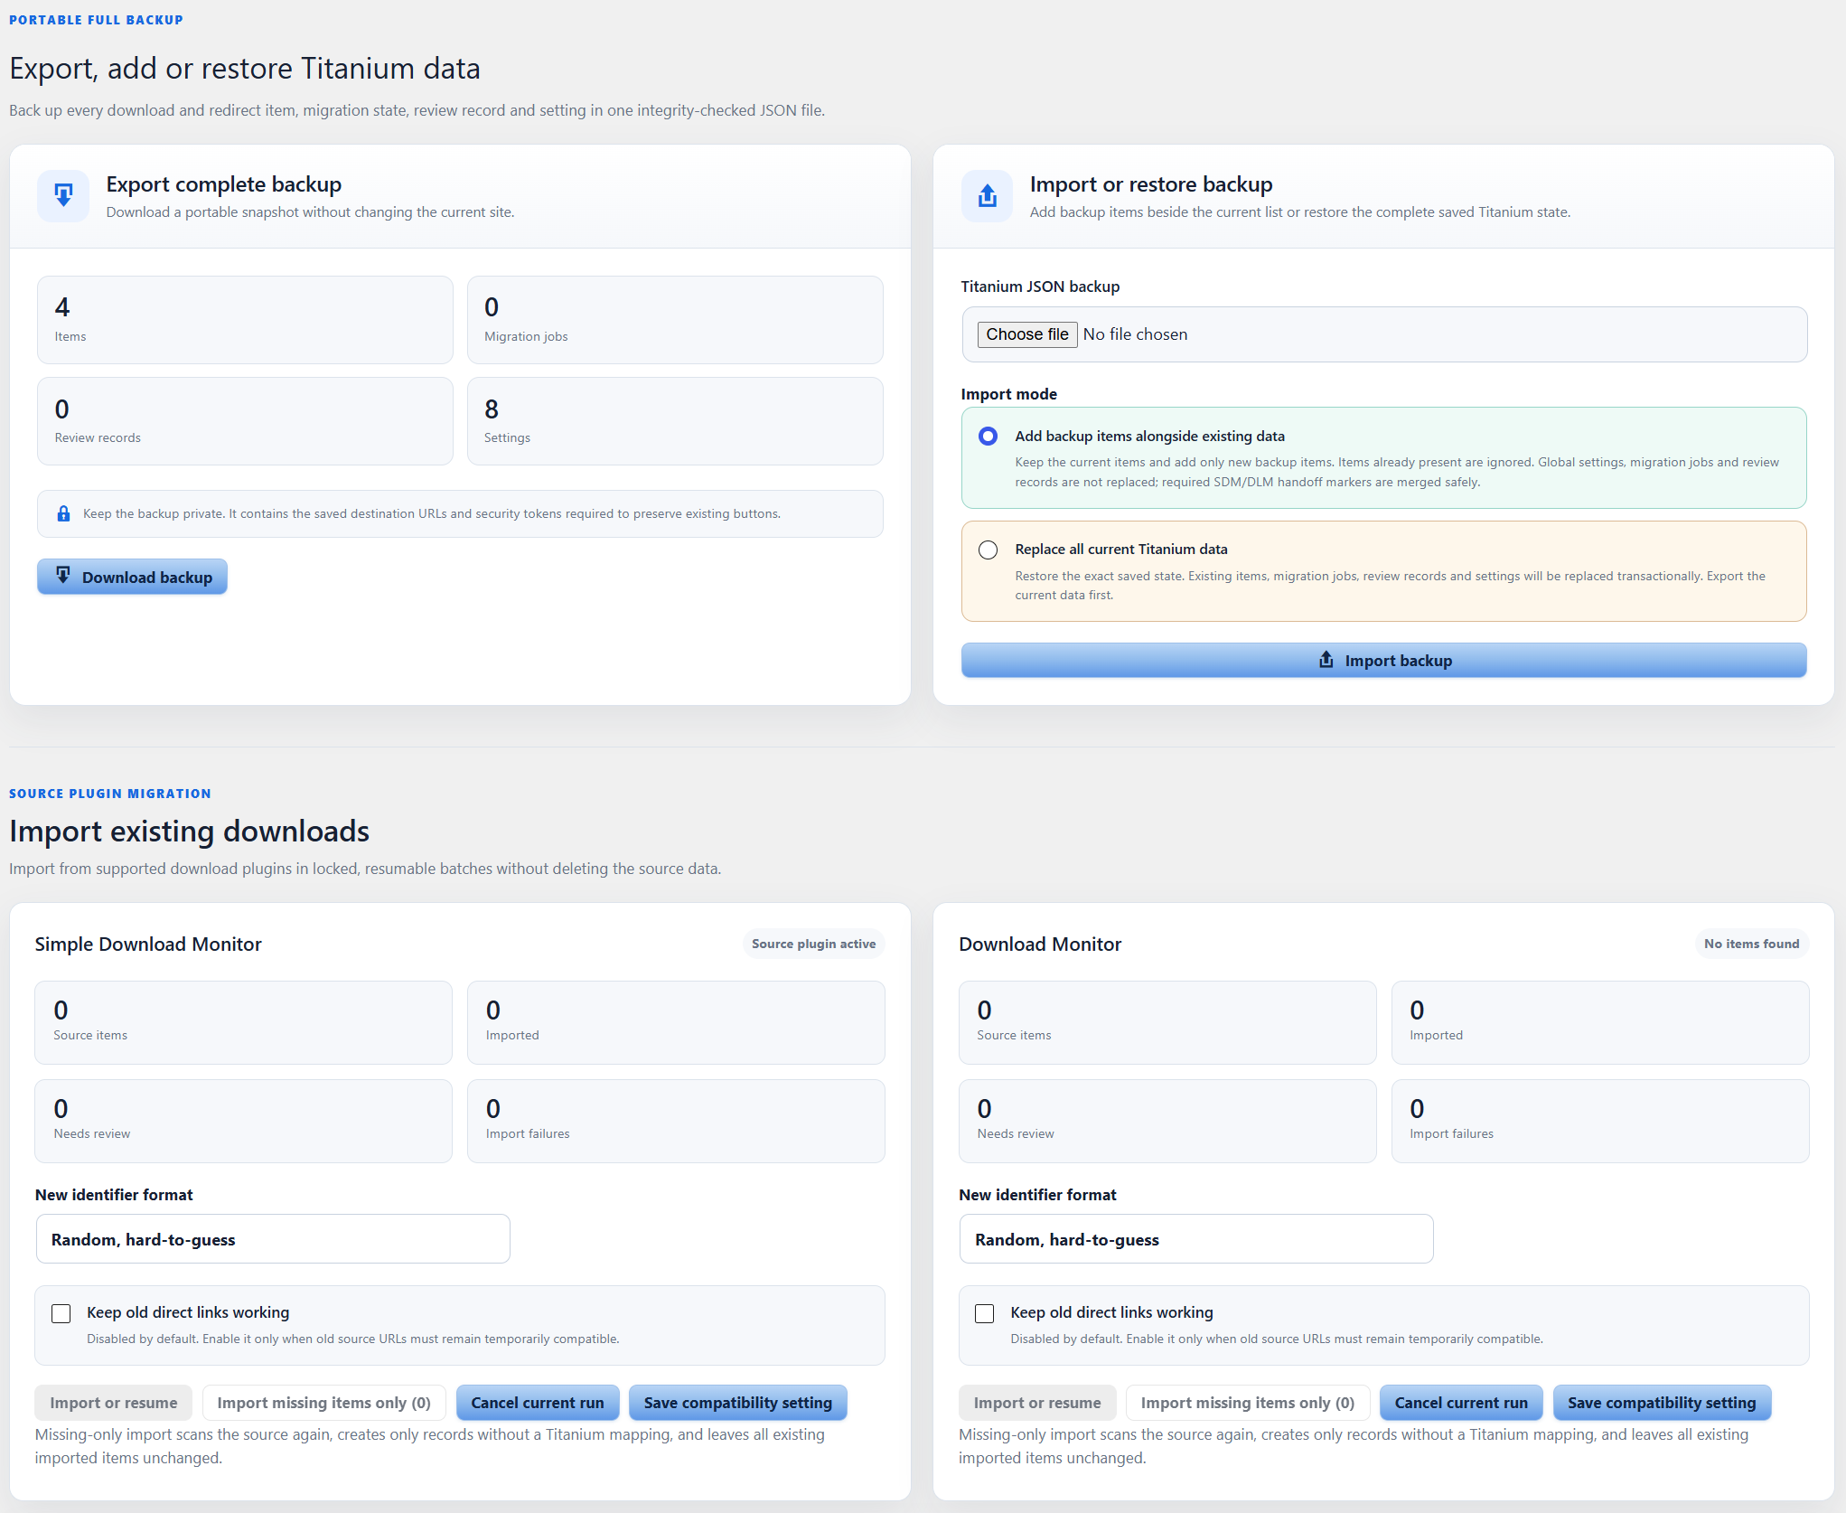Click the lock icon in privacy notice

(x=63, y=513)
